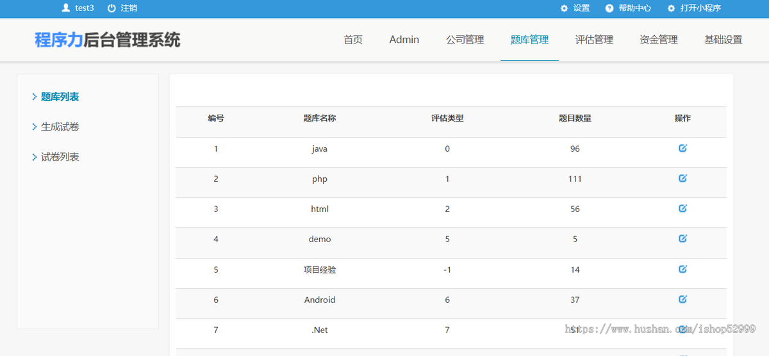
Task: Click chevron arrow beside 试卷列表
Action: pos(35,157)
